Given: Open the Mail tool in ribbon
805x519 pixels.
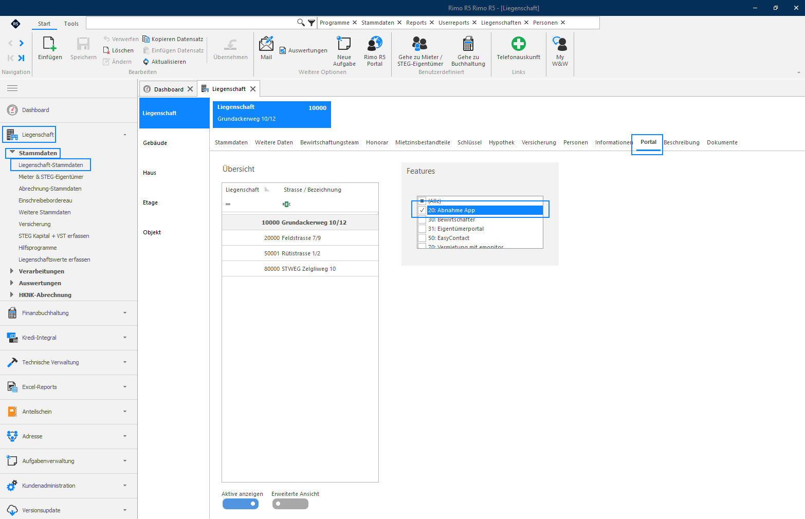Looking at the screenshot, I should coord(266,48).
